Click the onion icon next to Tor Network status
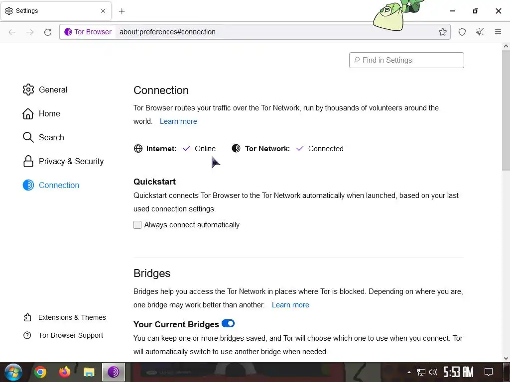 236,148
